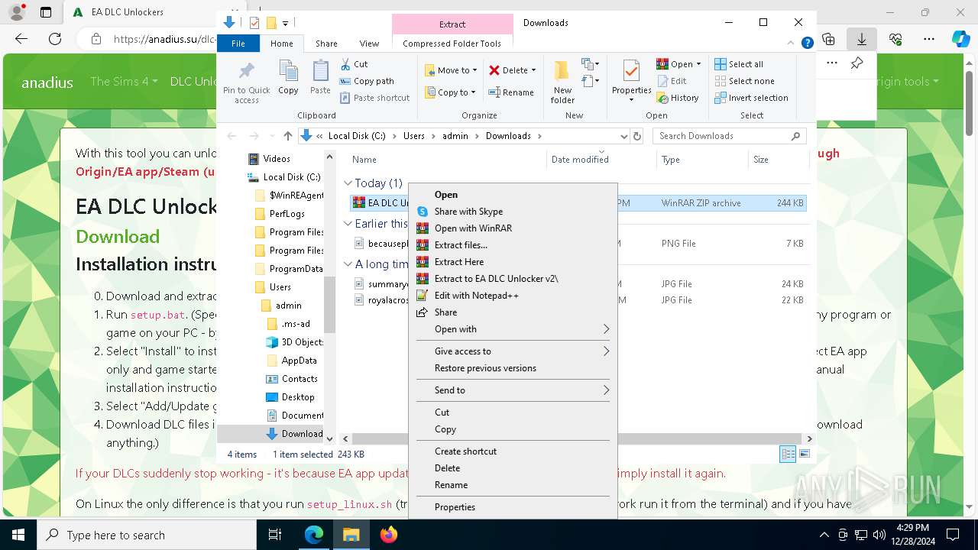Choose Extract to EA DLC Unlocker v2\
Screen dimensions: 978x550
click(x=513, y=279)
